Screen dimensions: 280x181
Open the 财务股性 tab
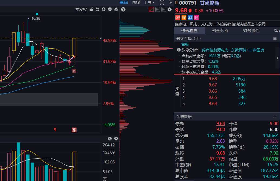(x=251, y=31)
